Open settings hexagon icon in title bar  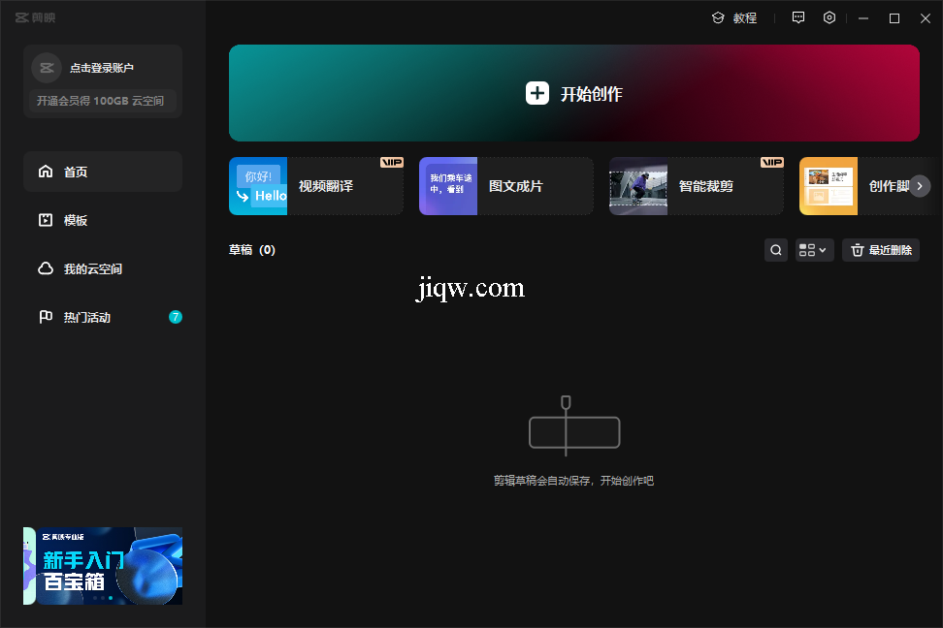pyautogui.click(x=829, y=17)
